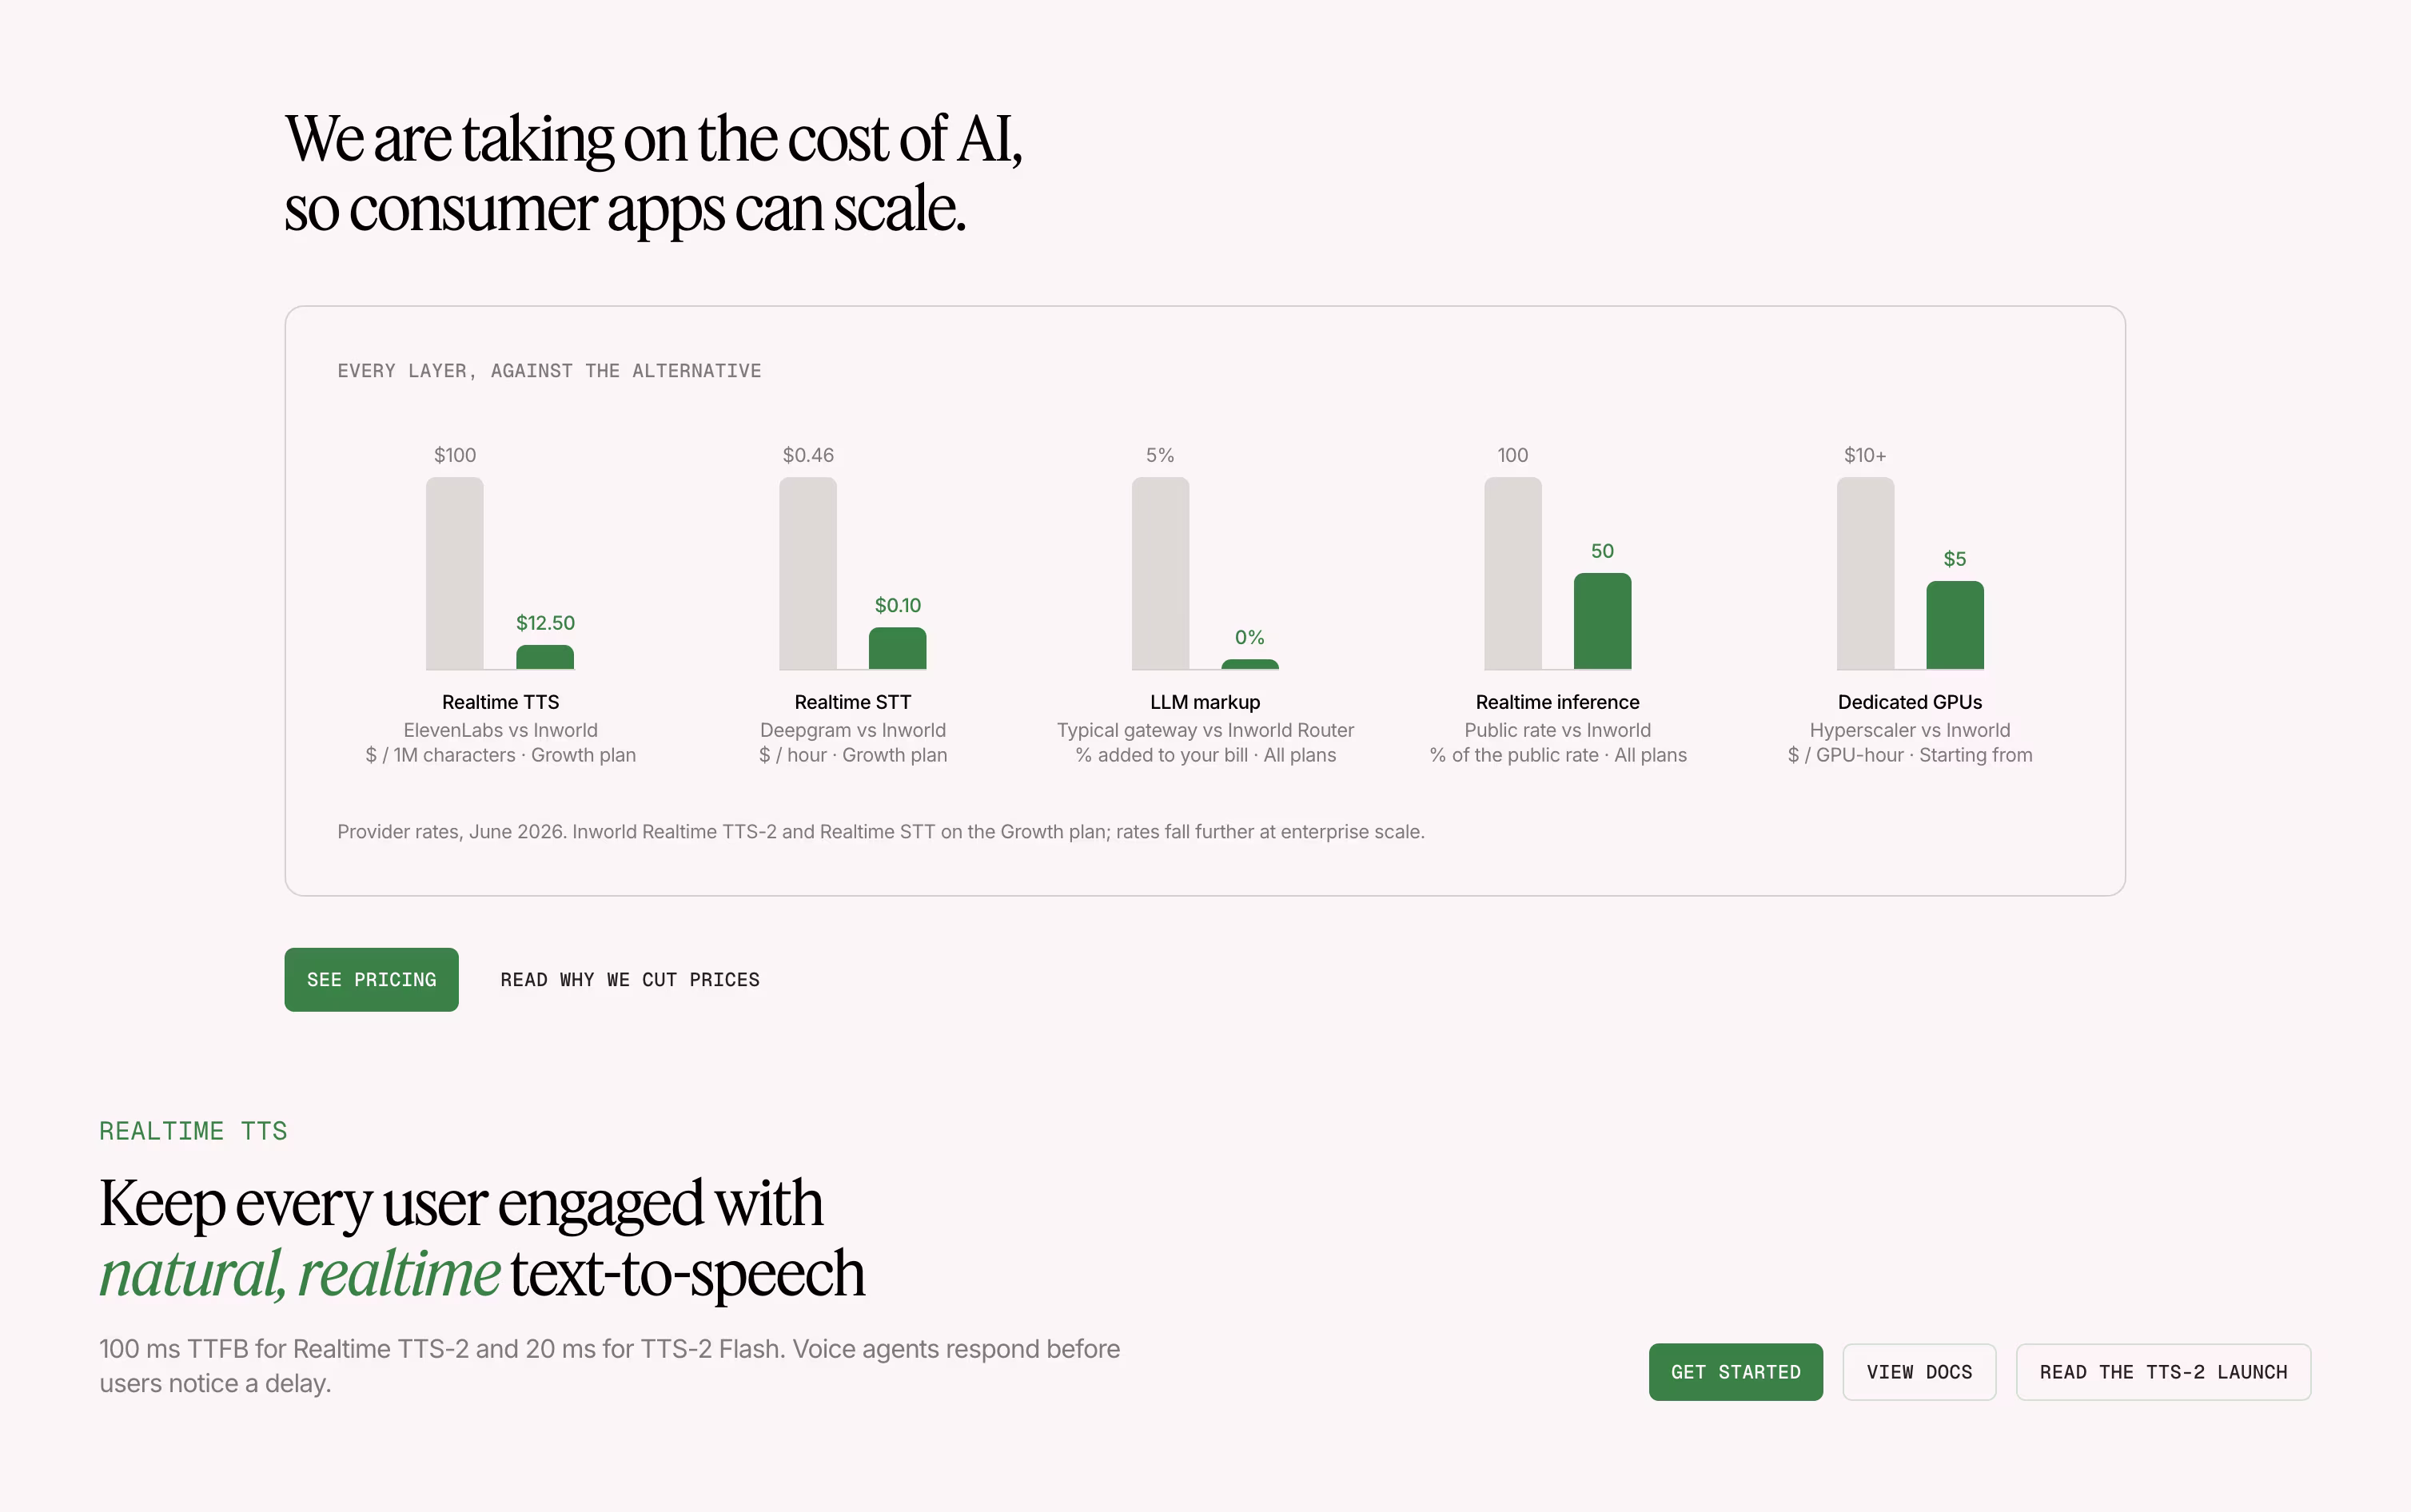Open Read the TTS-2 Launch
This screenshot has width=2411, height=1512.
2163,1372
